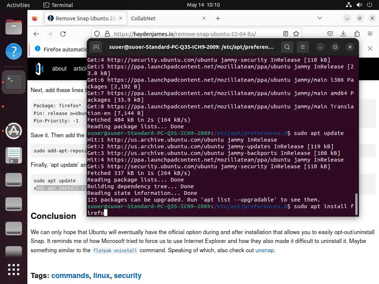This screenshot has height=284, width=379.
Task: Open the Files app in the dock
Action: click(14, 27)
